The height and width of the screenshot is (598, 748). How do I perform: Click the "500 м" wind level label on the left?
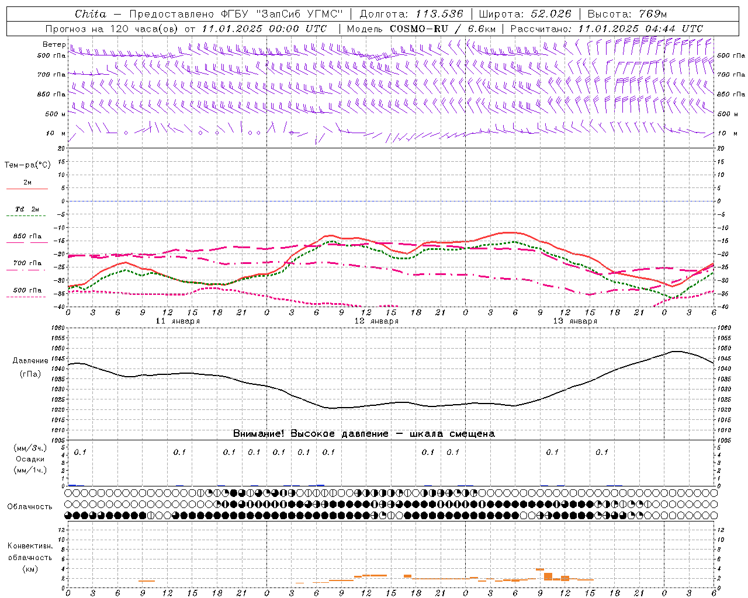click(56, 114)
